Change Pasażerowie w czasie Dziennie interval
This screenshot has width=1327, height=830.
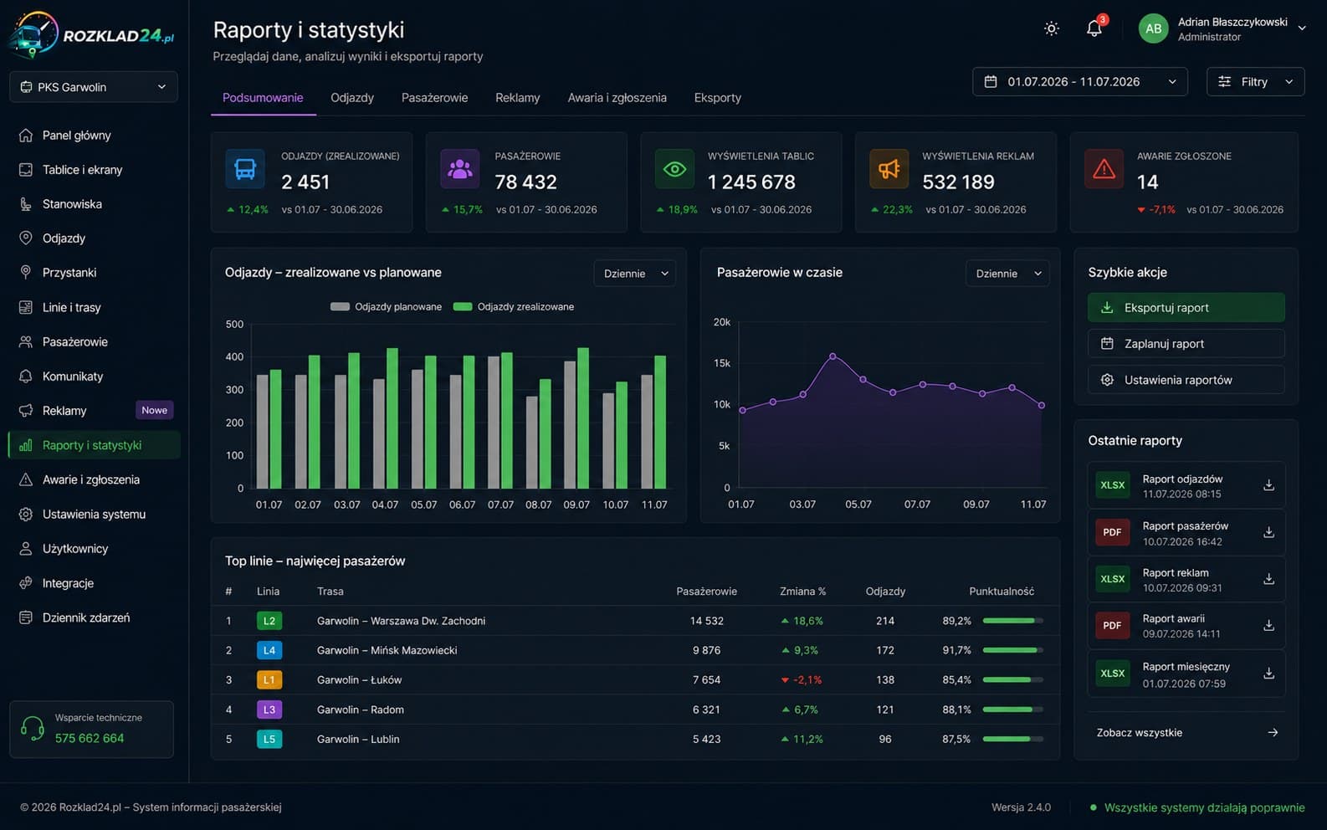pos(1007,274)
